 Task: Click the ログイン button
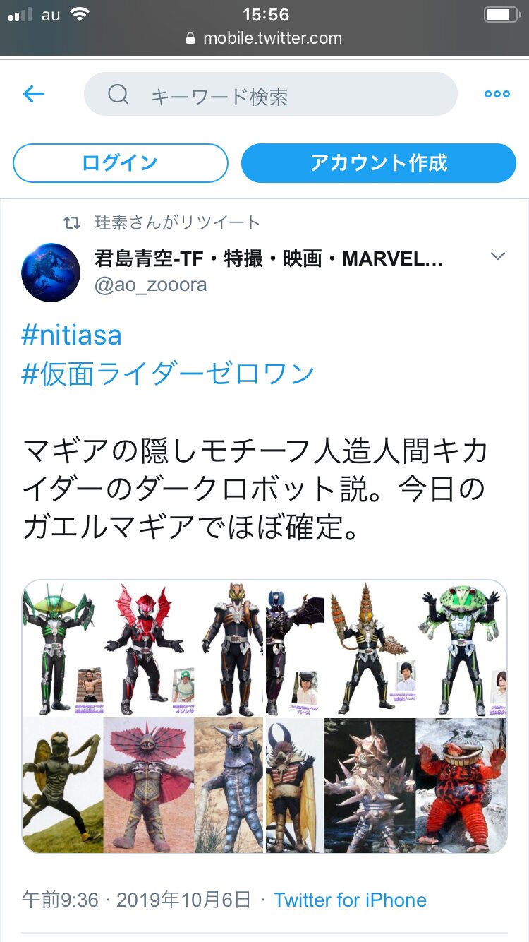click(121, 163)
